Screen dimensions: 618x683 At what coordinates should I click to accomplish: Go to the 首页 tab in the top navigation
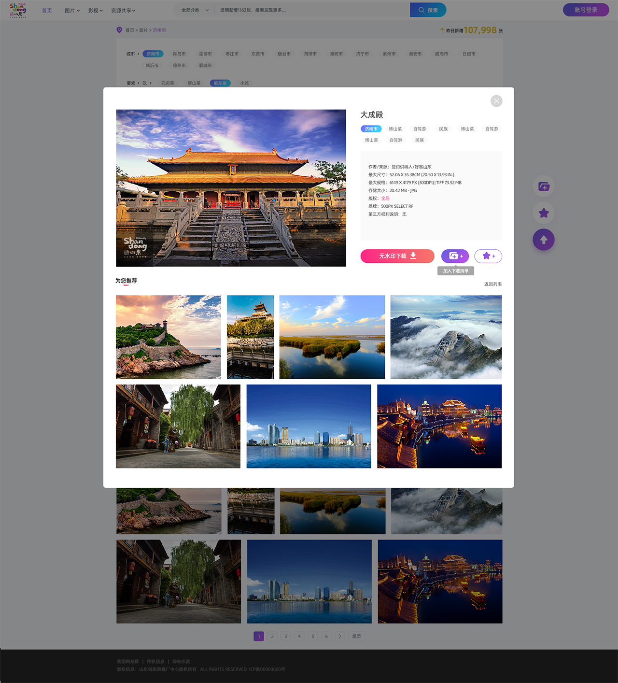[47, 11]
